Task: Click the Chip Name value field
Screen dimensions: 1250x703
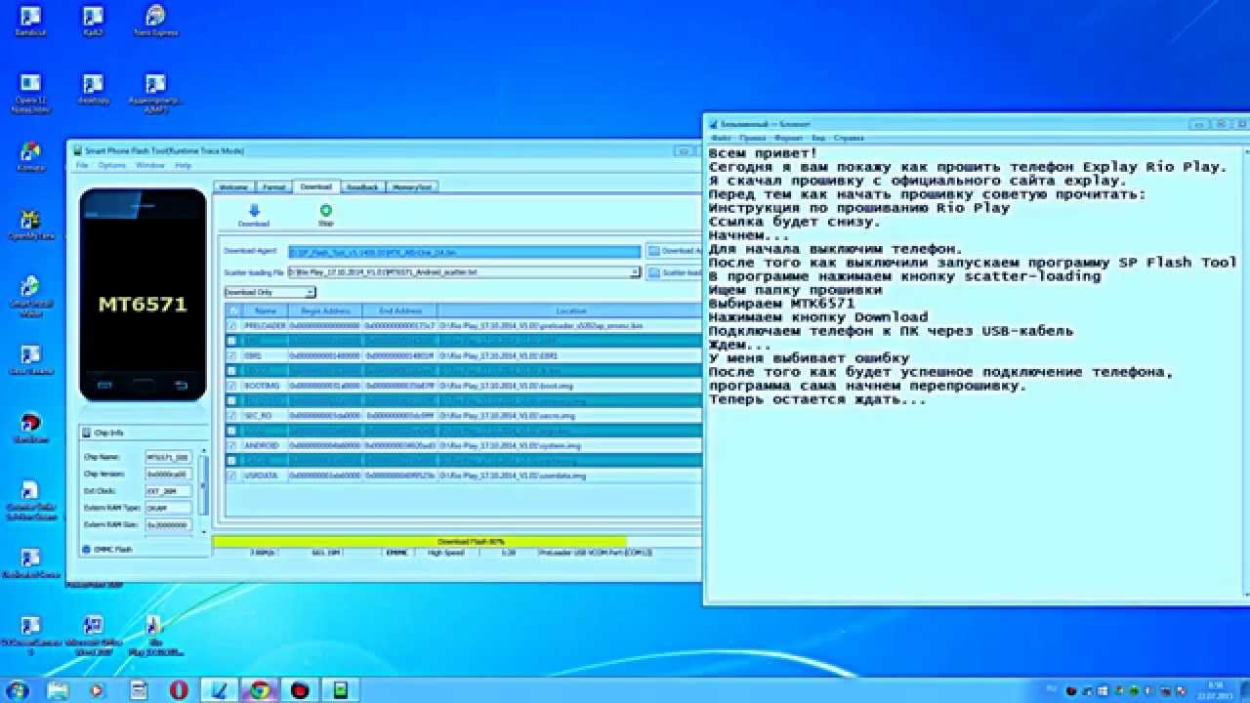Action: pyautogui.click(x=168, y=457)
